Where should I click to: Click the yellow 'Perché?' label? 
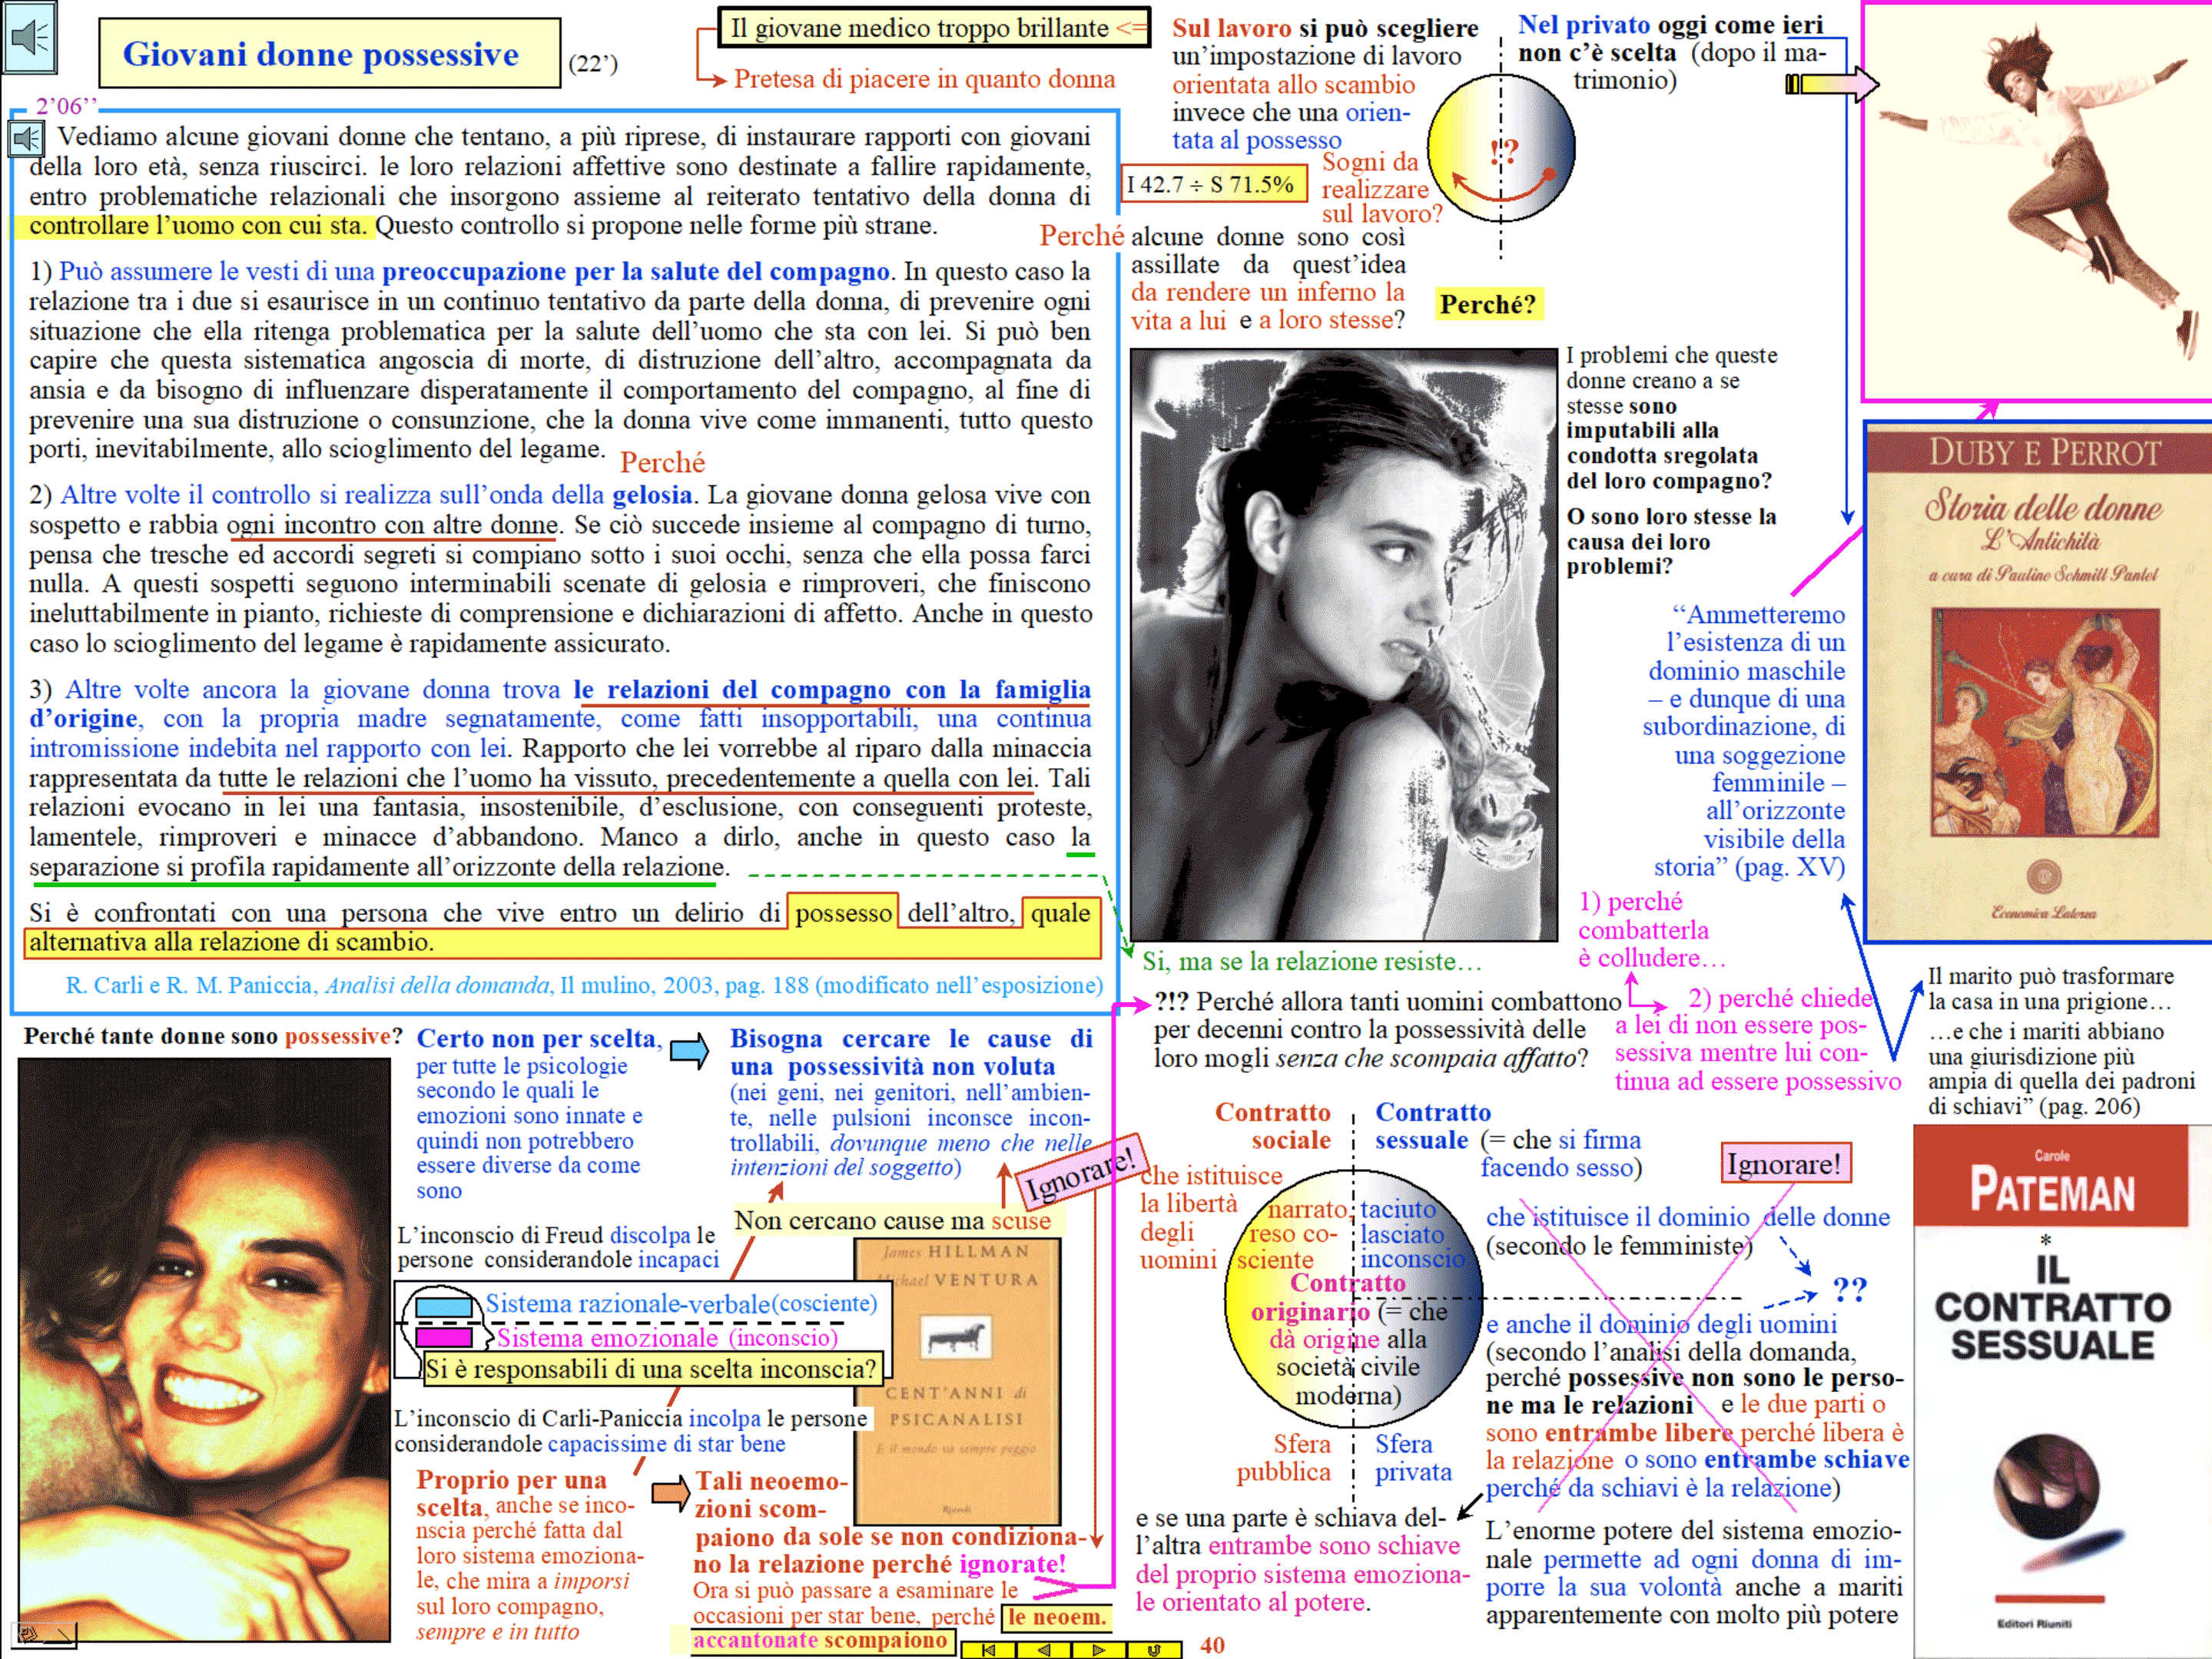(x=1488, y=304)
